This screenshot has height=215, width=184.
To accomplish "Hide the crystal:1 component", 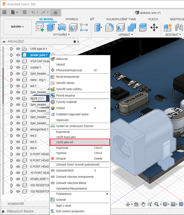I will coord(18,68).
